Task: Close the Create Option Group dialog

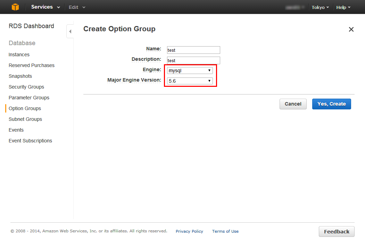Action: click(351, 29)
